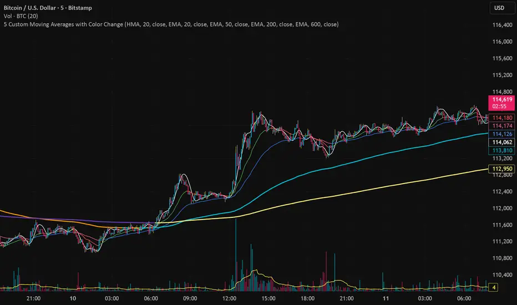Click the blue 114,126 price label
The width and height of the screenshot is (517, 305).
click(501, 134)
